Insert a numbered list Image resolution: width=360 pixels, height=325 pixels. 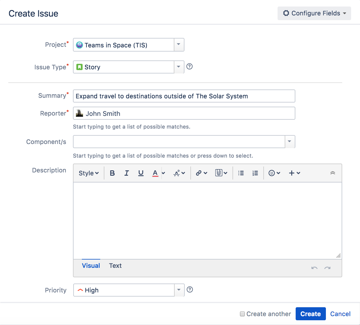pyautogui.click(x=255, y=173)
